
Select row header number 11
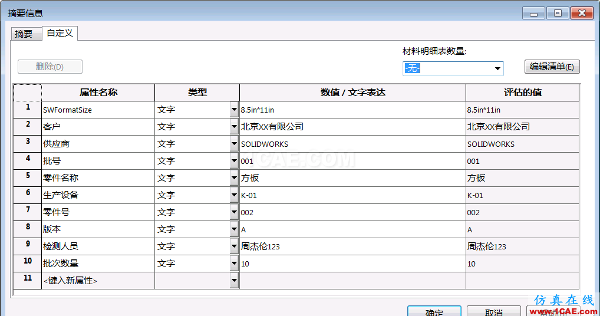(x=28, y=281)
